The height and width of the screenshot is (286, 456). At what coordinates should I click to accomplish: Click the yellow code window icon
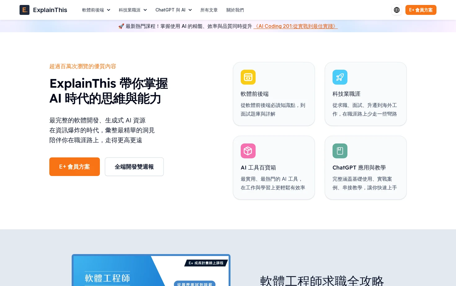point(248,77)
